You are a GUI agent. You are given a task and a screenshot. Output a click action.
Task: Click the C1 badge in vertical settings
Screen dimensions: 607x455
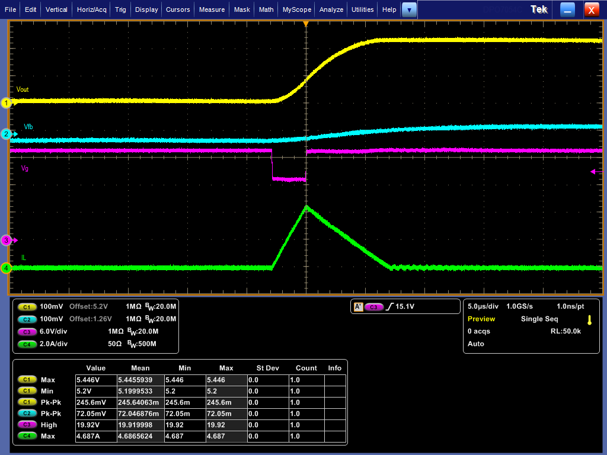27,307
